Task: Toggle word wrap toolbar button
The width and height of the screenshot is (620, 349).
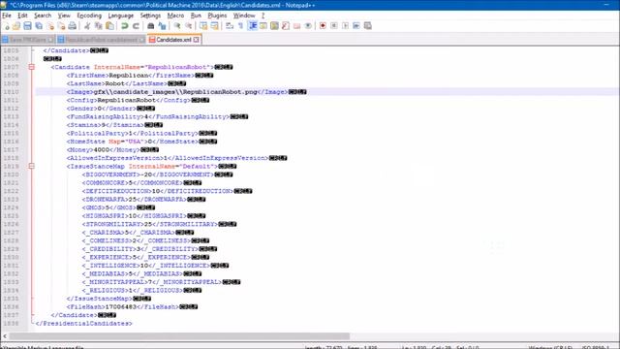Action: point(230,26)
